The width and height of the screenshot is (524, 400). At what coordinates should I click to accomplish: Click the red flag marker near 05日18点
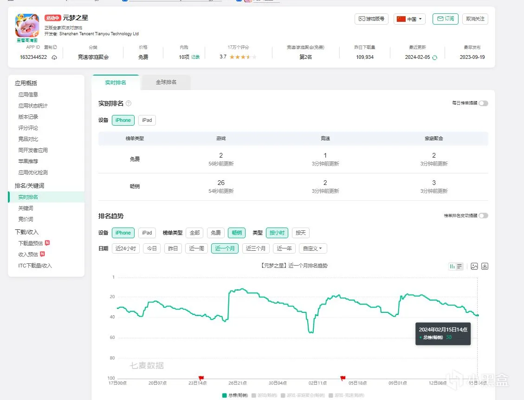coord(343,378)
